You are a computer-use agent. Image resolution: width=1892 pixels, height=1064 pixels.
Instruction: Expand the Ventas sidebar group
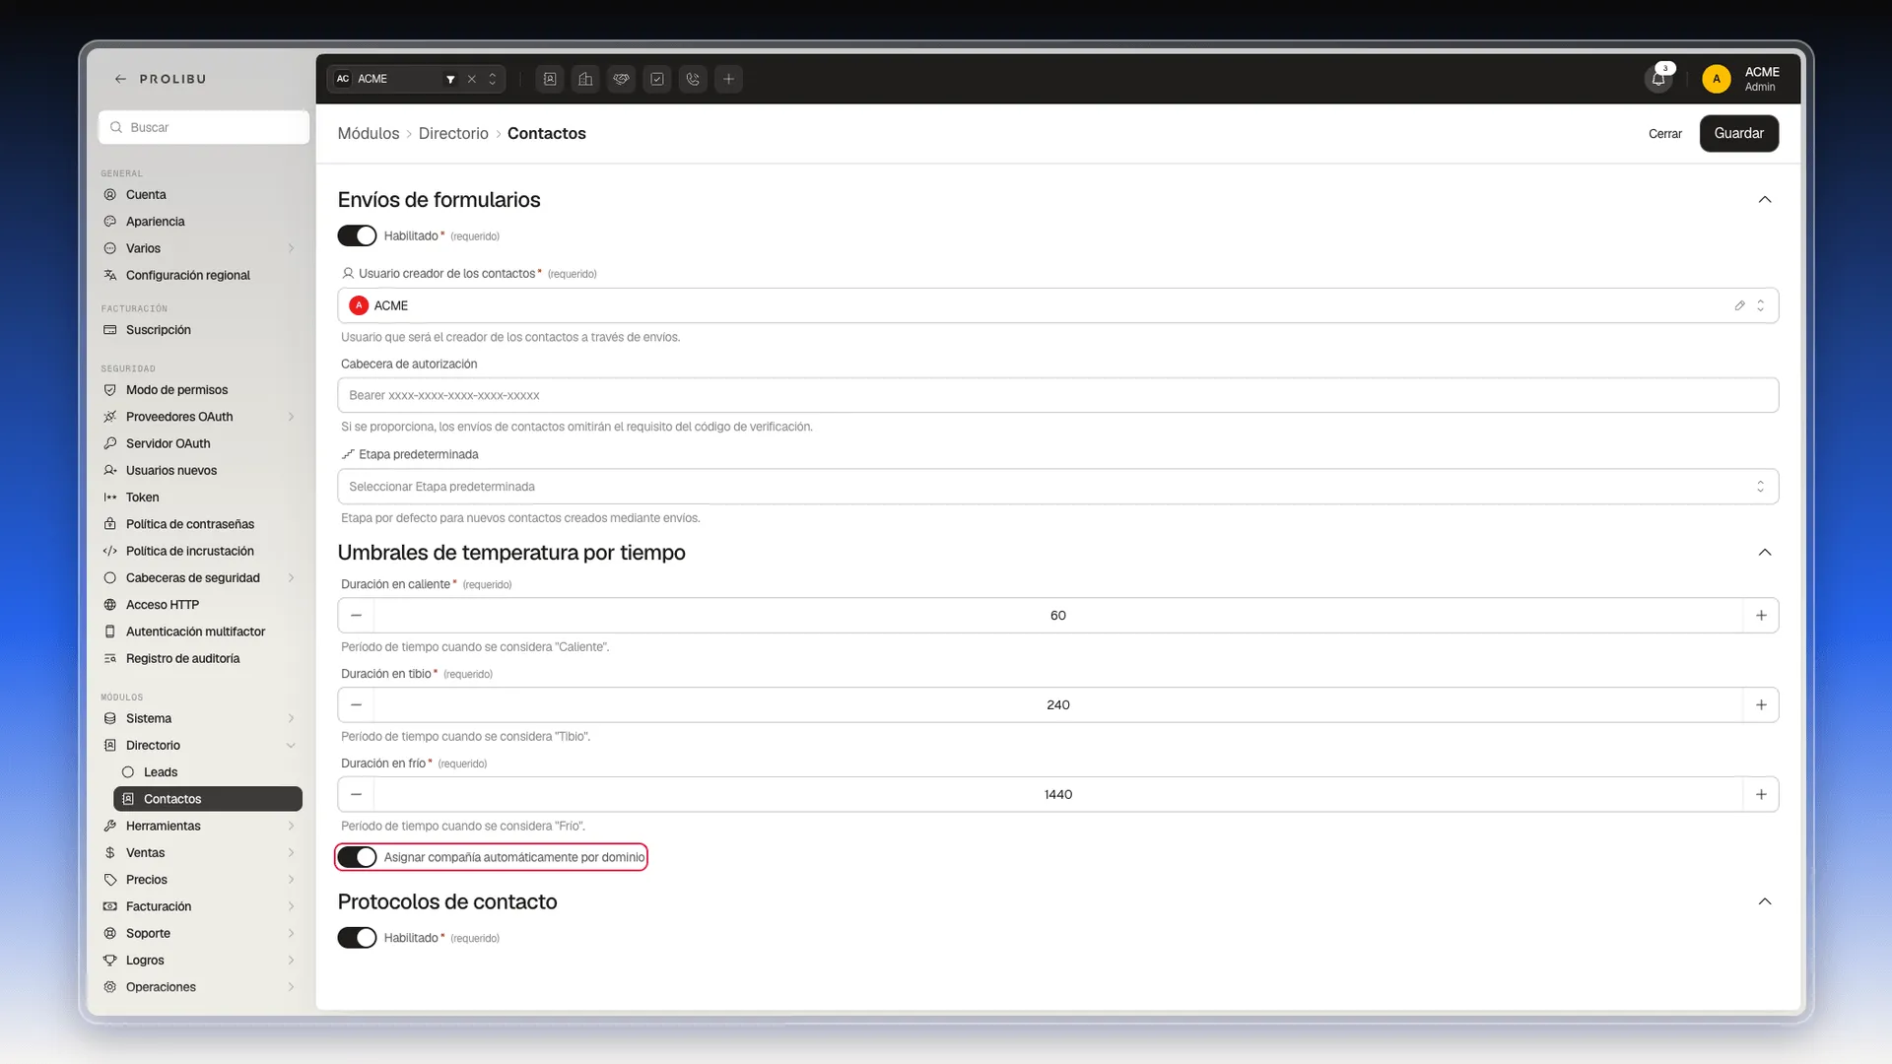pyautogui.click(x=291, y=853)
